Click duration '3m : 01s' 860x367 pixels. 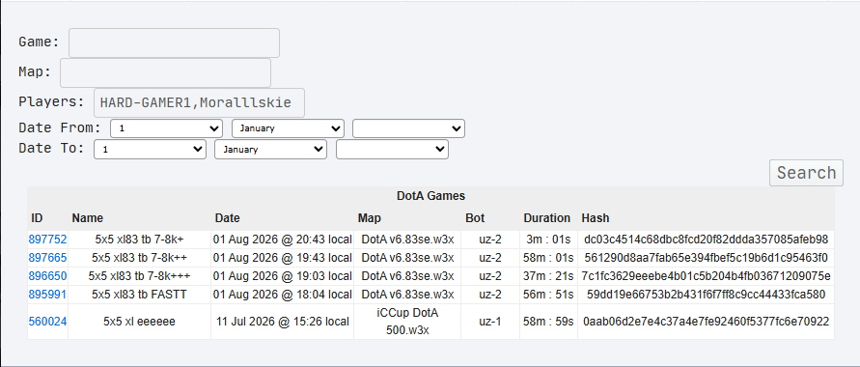pos(548,240)
